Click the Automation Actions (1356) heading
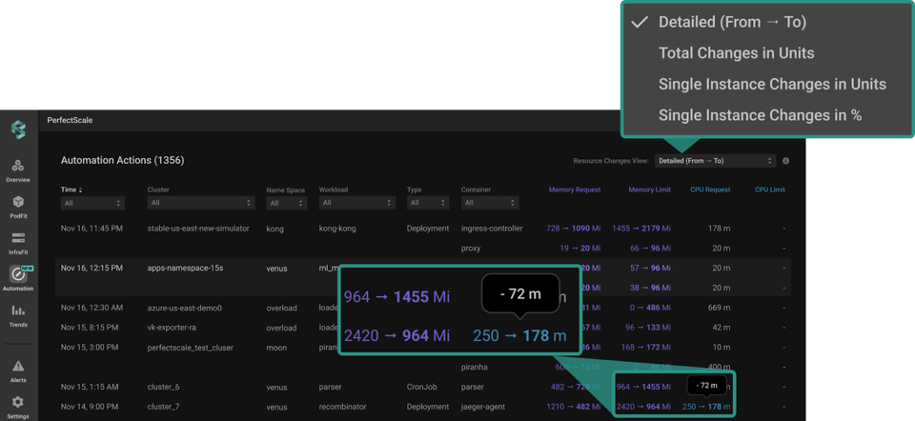This screenshot has height=421, width=915. [x=123, y=160]
